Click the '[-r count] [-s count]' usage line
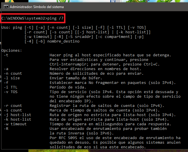188x152 pixels. click(x=88, y=32)
